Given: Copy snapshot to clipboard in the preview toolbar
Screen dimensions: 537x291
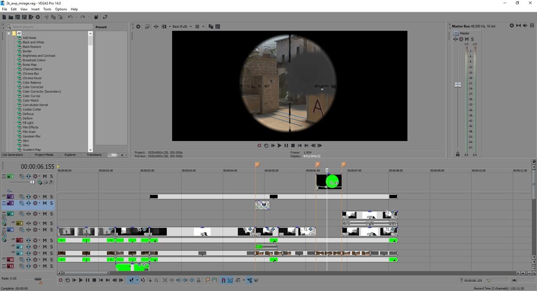Looking at the screenshot, I should tap(211, 26).
